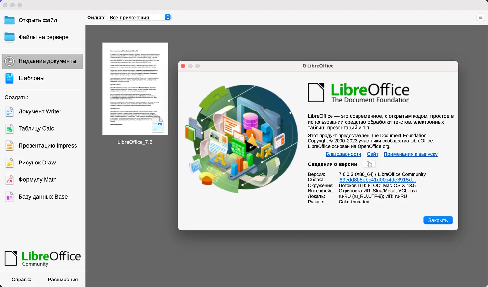Click the Open File folder icon
The image size is (488, 287).
pos(9,20)
